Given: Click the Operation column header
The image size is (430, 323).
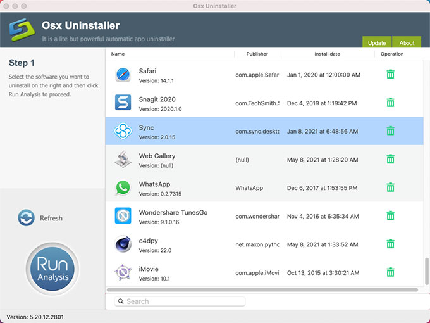Looking at the screenshot, I should [x=392, y=54].
